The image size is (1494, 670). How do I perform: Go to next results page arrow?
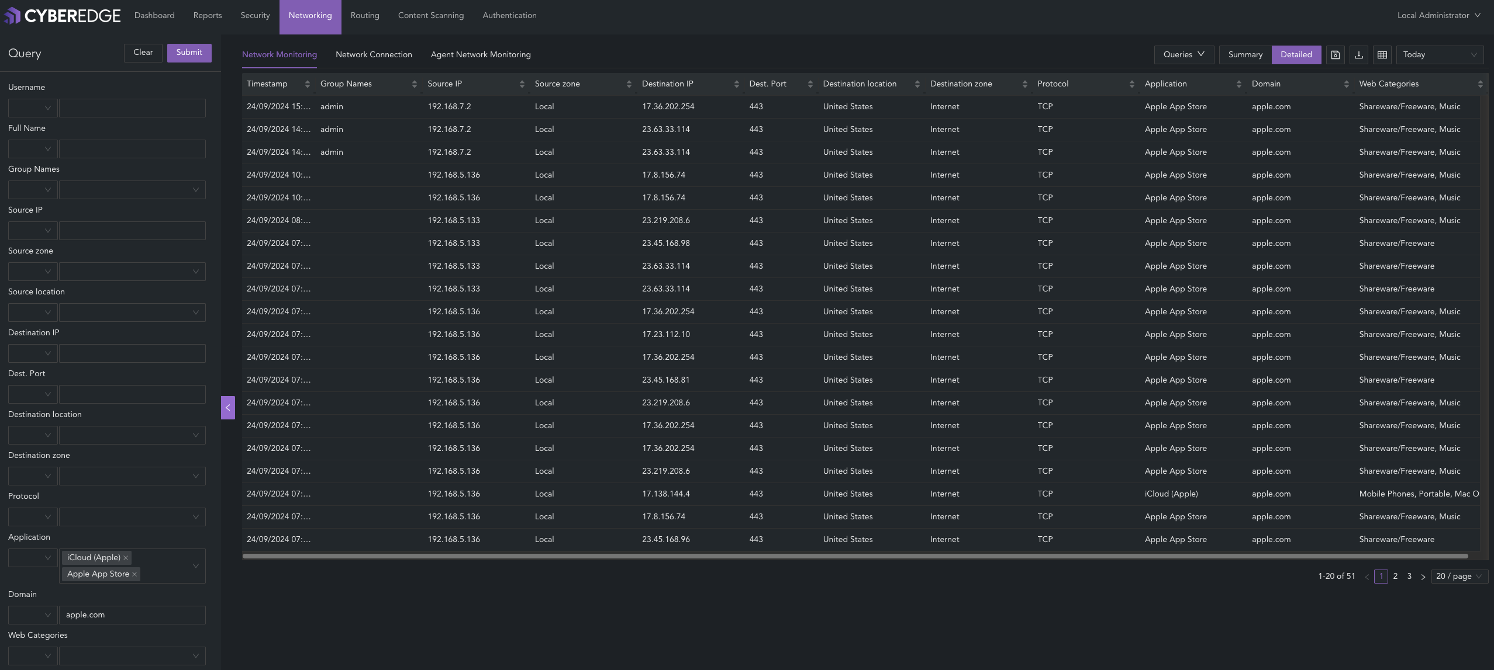(1423, 577)
